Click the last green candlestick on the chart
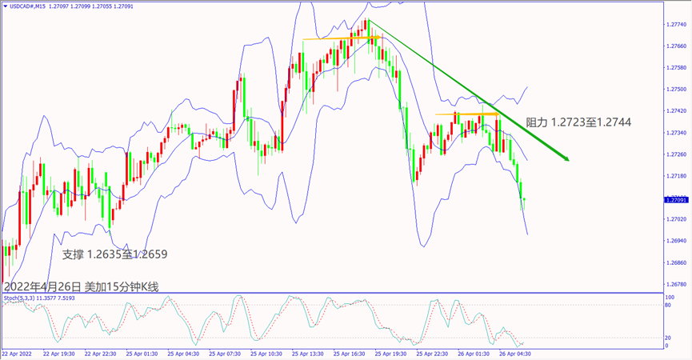Image resolution: width=692 pixels, height=360 pixels. pos(522,200)
